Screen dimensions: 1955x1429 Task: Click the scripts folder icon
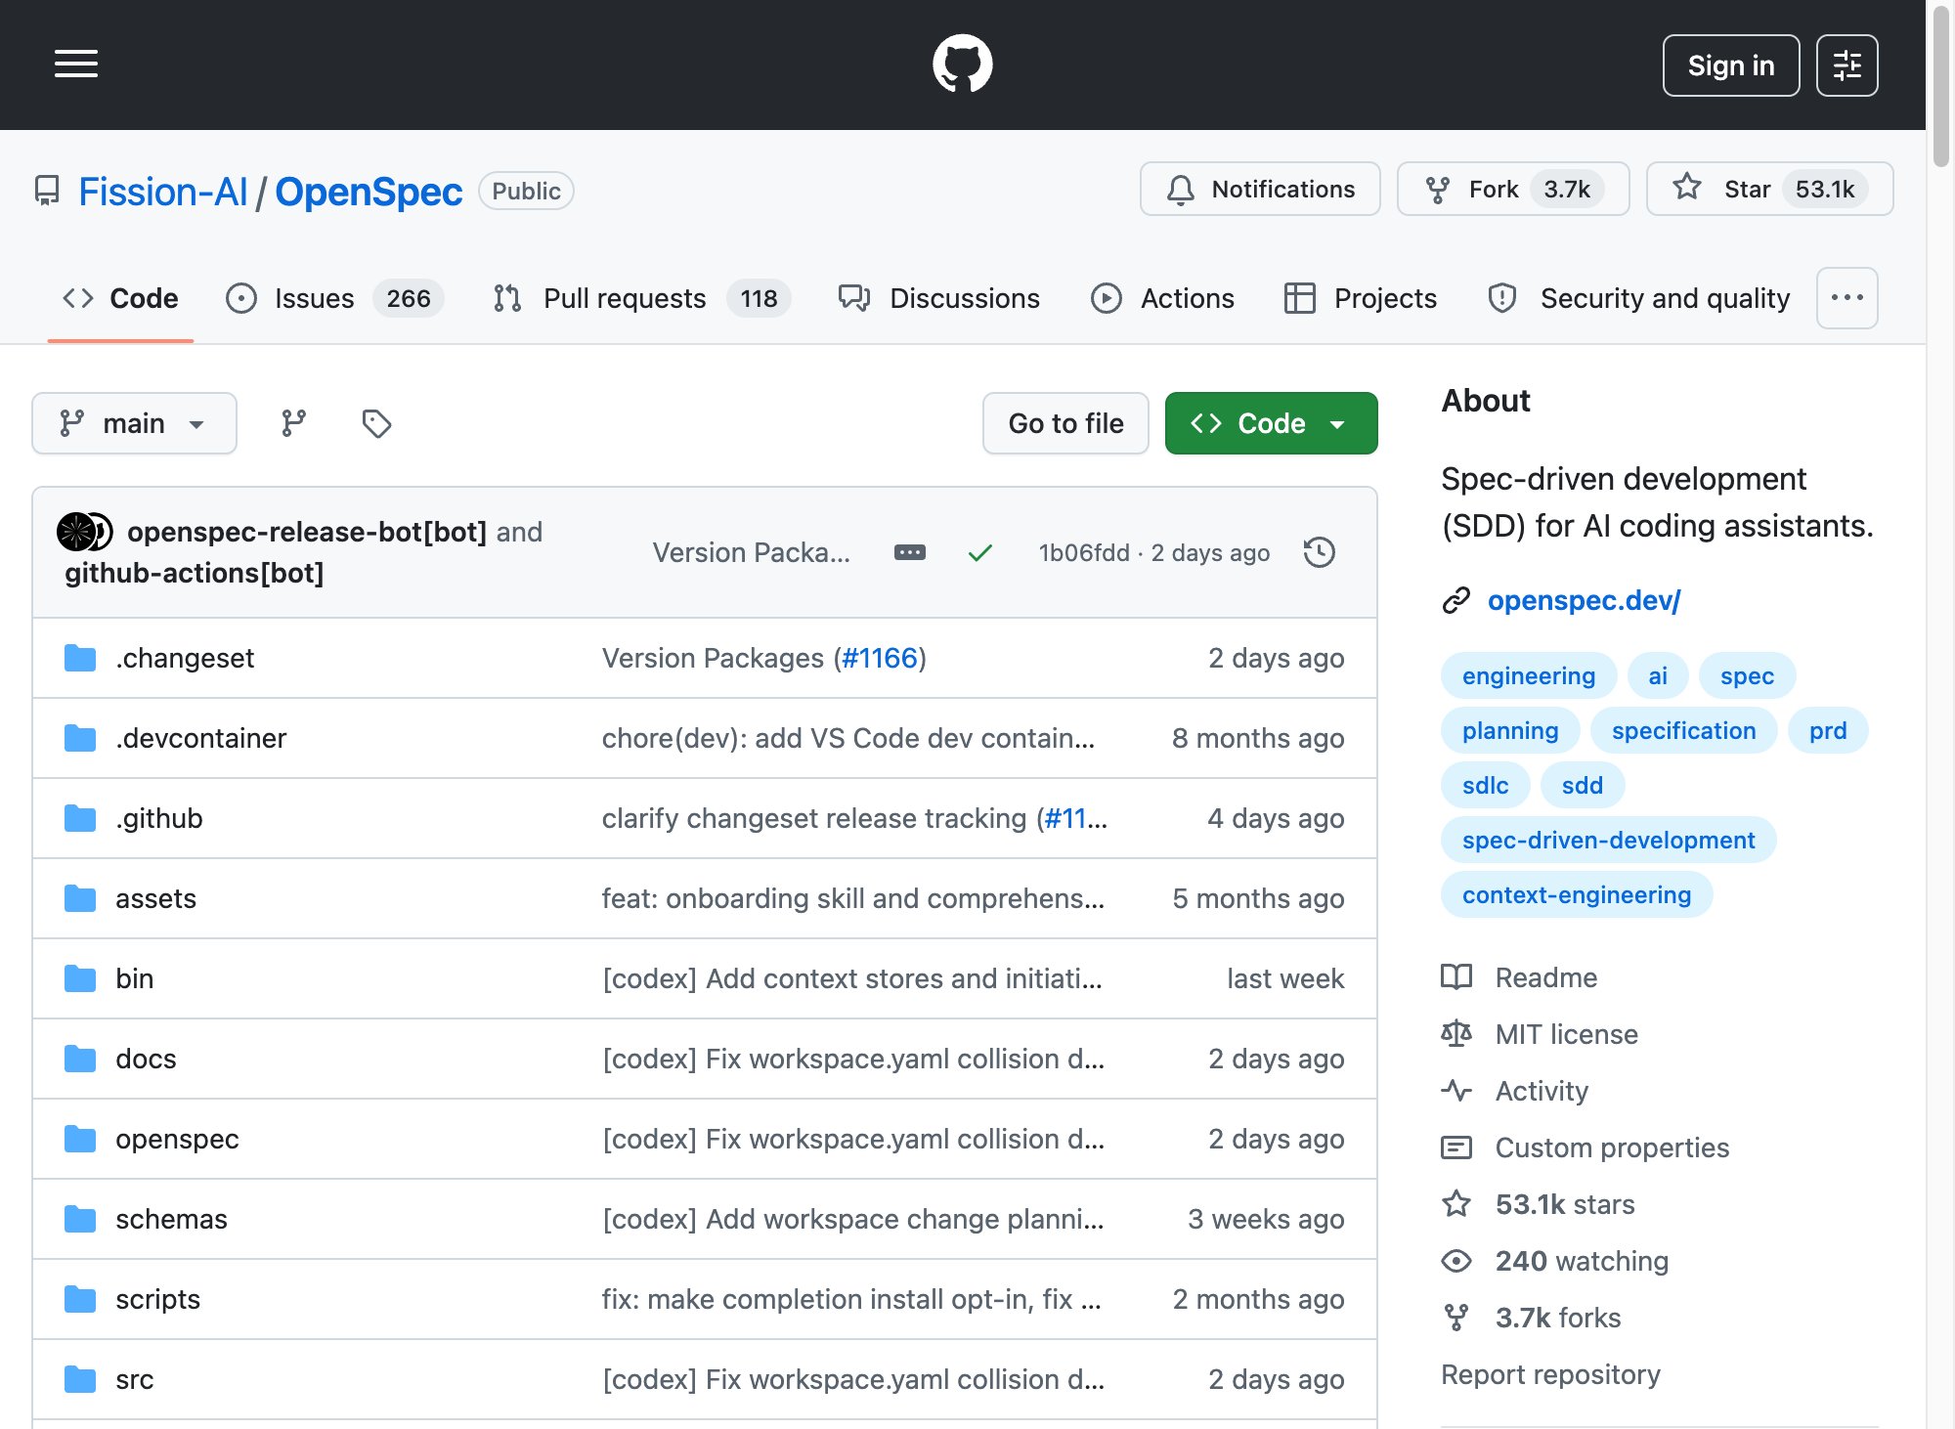tap(80, 1299)
